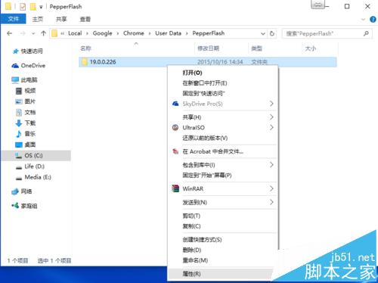Select Local in the address breadcrumb

click(75, 33)
